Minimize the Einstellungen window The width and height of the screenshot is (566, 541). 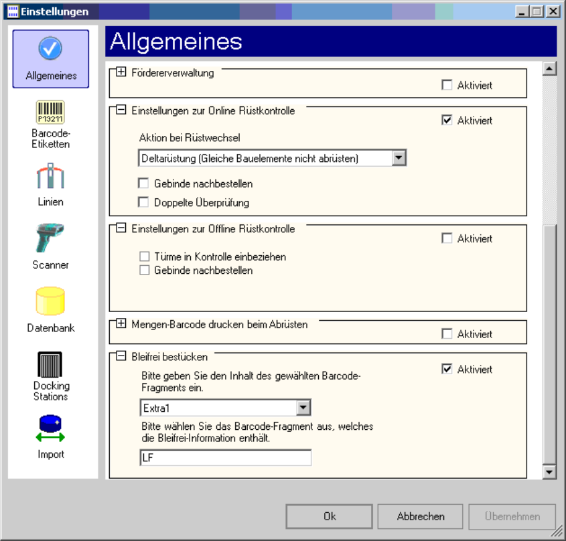pyautogui.click(x=521, y=11)
